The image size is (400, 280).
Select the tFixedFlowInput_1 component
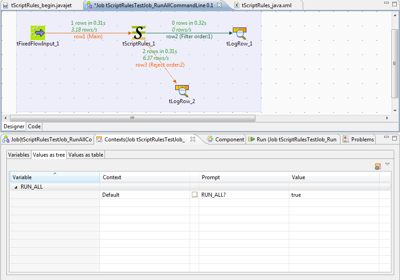coord(38,32)
